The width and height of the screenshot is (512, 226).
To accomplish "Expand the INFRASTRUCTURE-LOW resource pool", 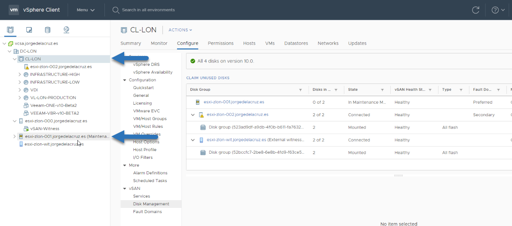I will tap(20, 82).
